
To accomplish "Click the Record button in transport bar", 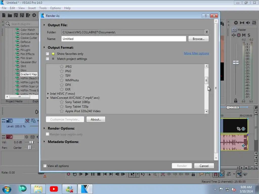I will 69,174.
